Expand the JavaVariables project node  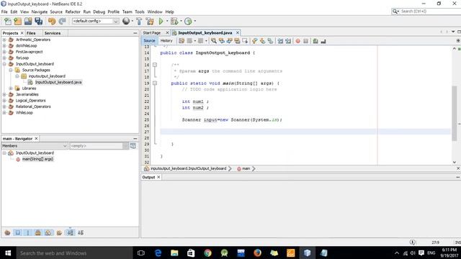4,94
